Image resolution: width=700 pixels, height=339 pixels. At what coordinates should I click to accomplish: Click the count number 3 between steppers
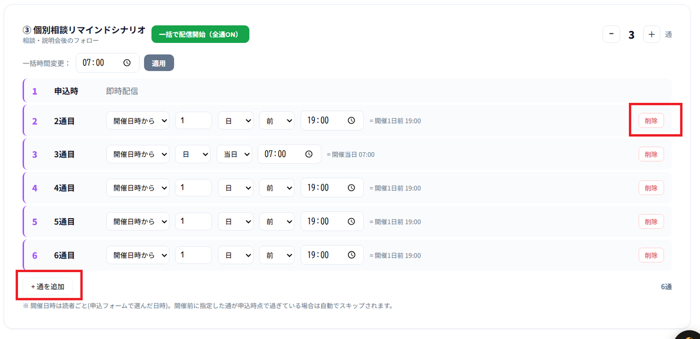pyautogui.click(x=631, y=35)
